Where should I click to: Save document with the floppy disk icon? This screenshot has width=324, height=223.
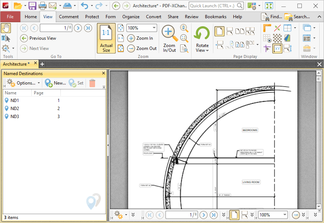pos(32,5)
